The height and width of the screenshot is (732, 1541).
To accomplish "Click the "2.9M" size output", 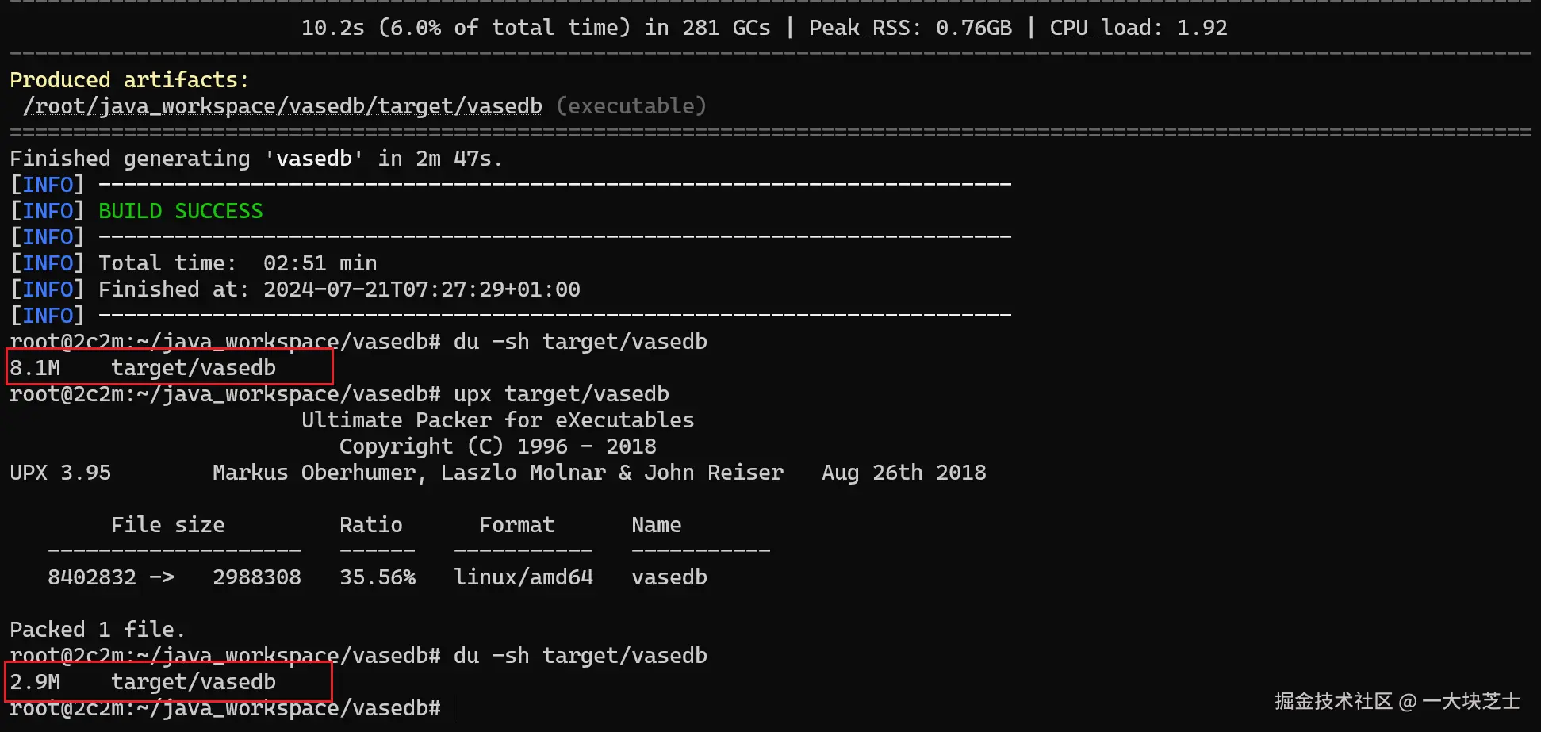I will tap(35, 682).
